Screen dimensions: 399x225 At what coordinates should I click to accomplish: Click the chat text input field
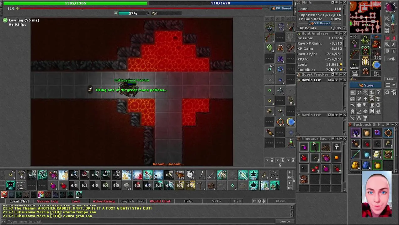pos(141,222)
